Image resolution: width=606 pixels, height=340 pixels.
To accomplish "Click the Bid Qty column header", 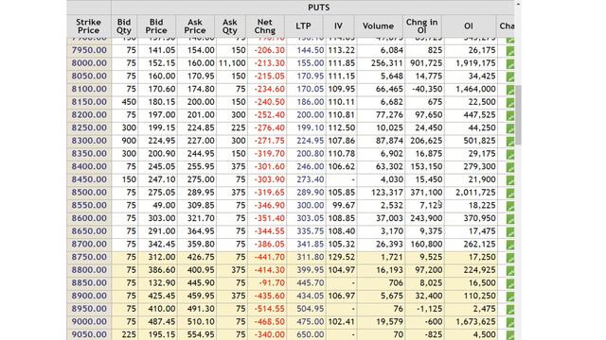I will click(124, 26).
